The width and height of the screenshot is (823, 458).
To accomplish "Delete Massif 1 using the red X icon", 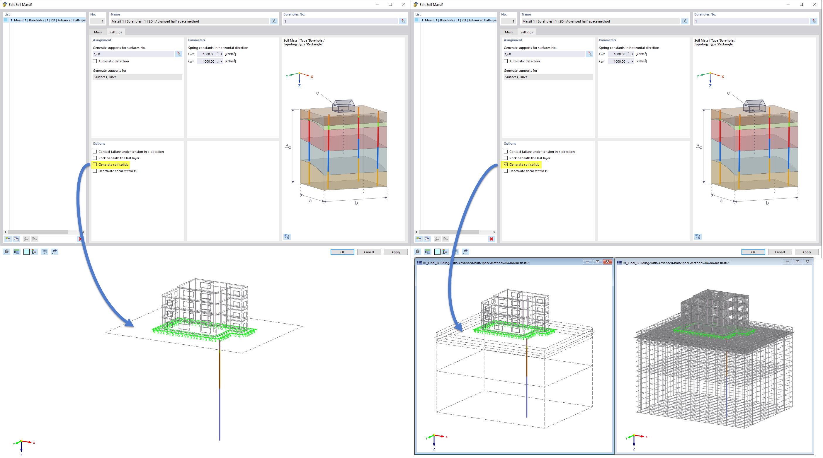I will (79, 239).
